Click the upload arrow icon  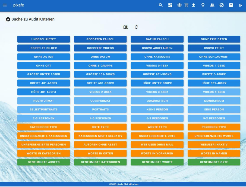tap(194, 5)
